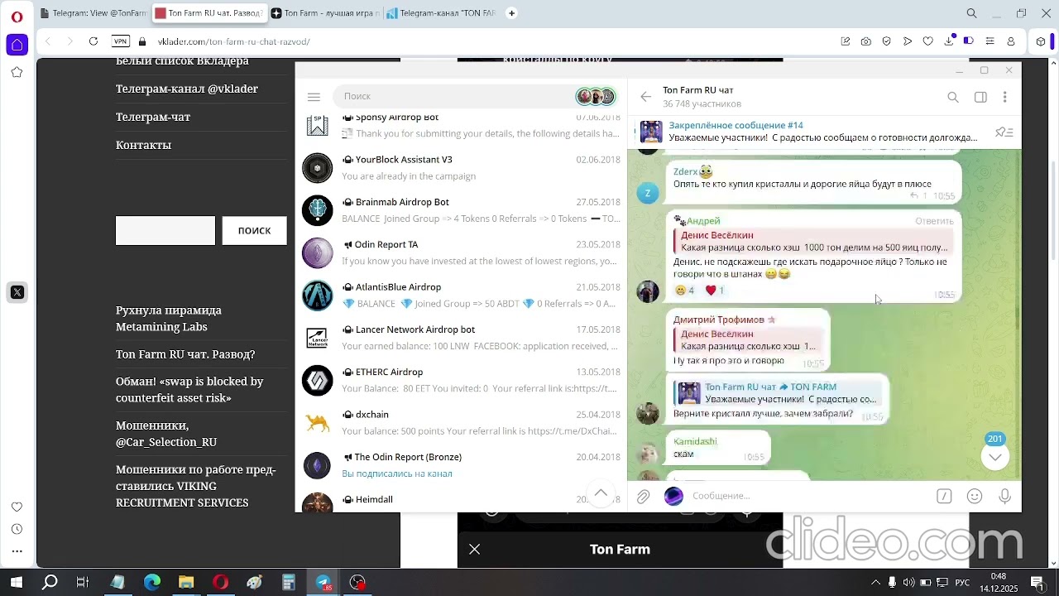Open a new browser tab
1059x596 pixels.
pyautogui.click(x=511, y=13)
